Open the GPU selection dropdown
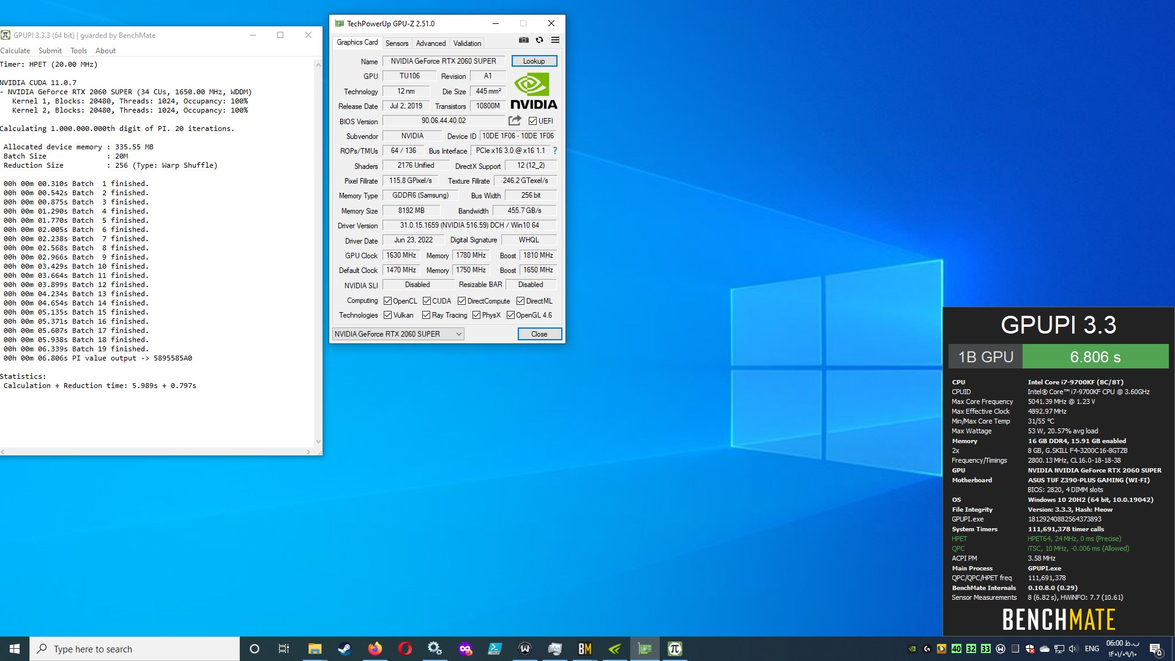This screenshot has height=661, width=1175. click(398, 334)
